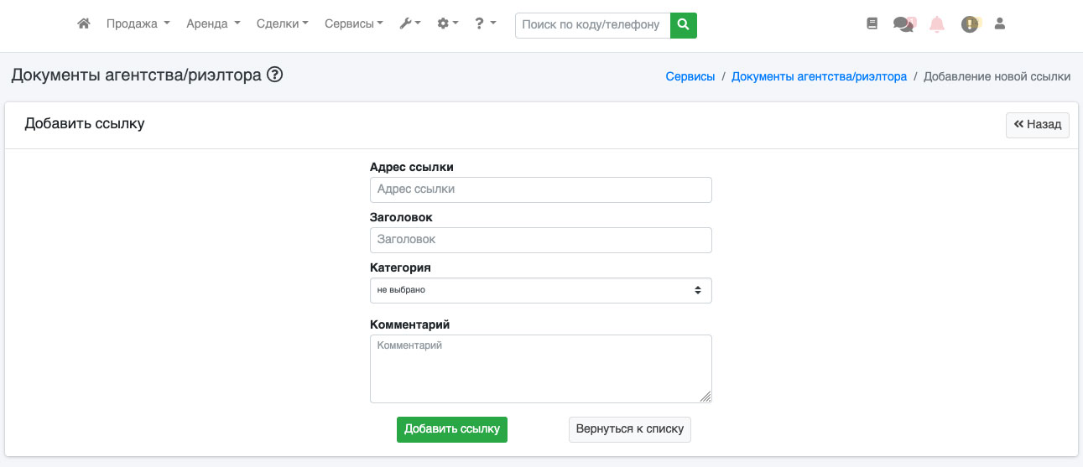Open the Продажа menu
The height and width of the screenshot is (467, 1083).
[x=138, y=24]
